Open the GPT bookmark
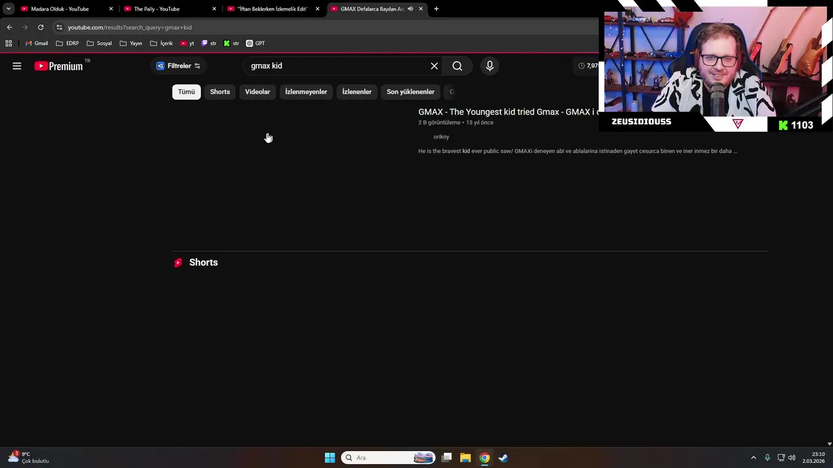The image size is (833, 468). (x=255, y=44)
